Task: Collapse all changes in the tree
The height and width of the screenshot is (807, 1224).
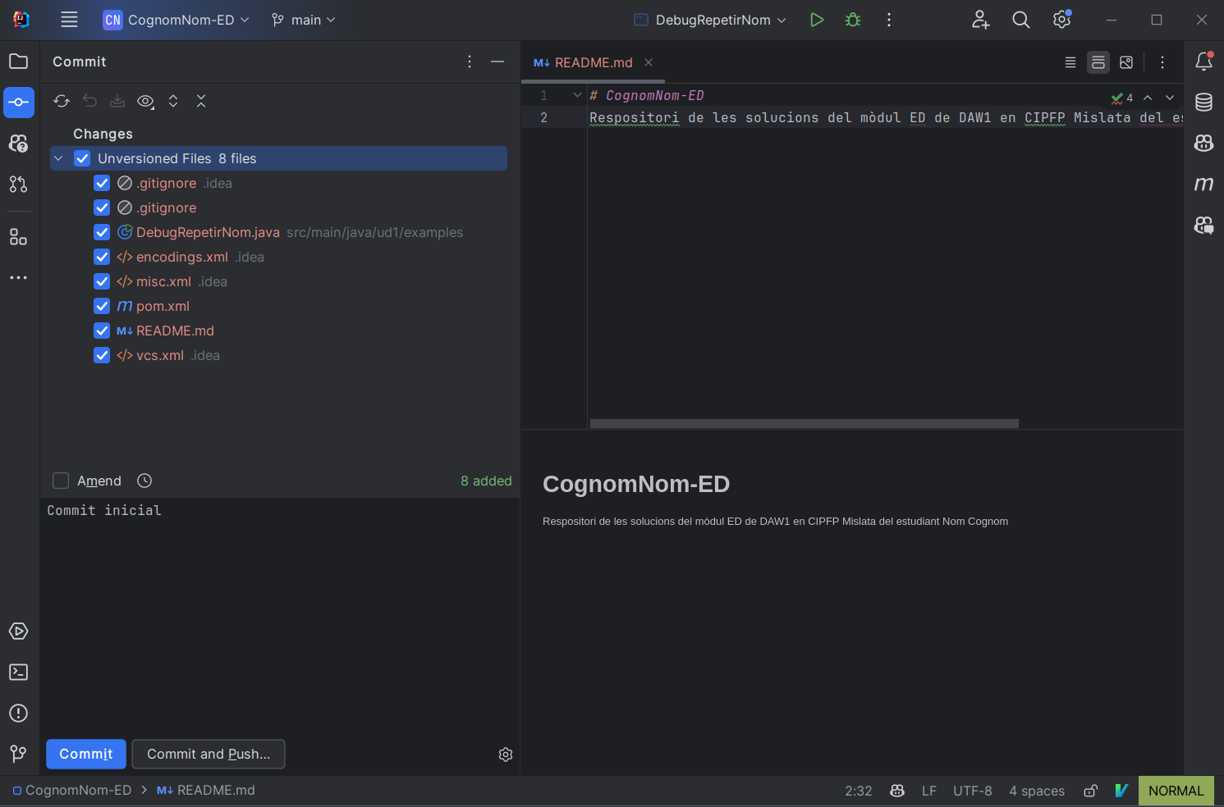Action: coord(201,101)
